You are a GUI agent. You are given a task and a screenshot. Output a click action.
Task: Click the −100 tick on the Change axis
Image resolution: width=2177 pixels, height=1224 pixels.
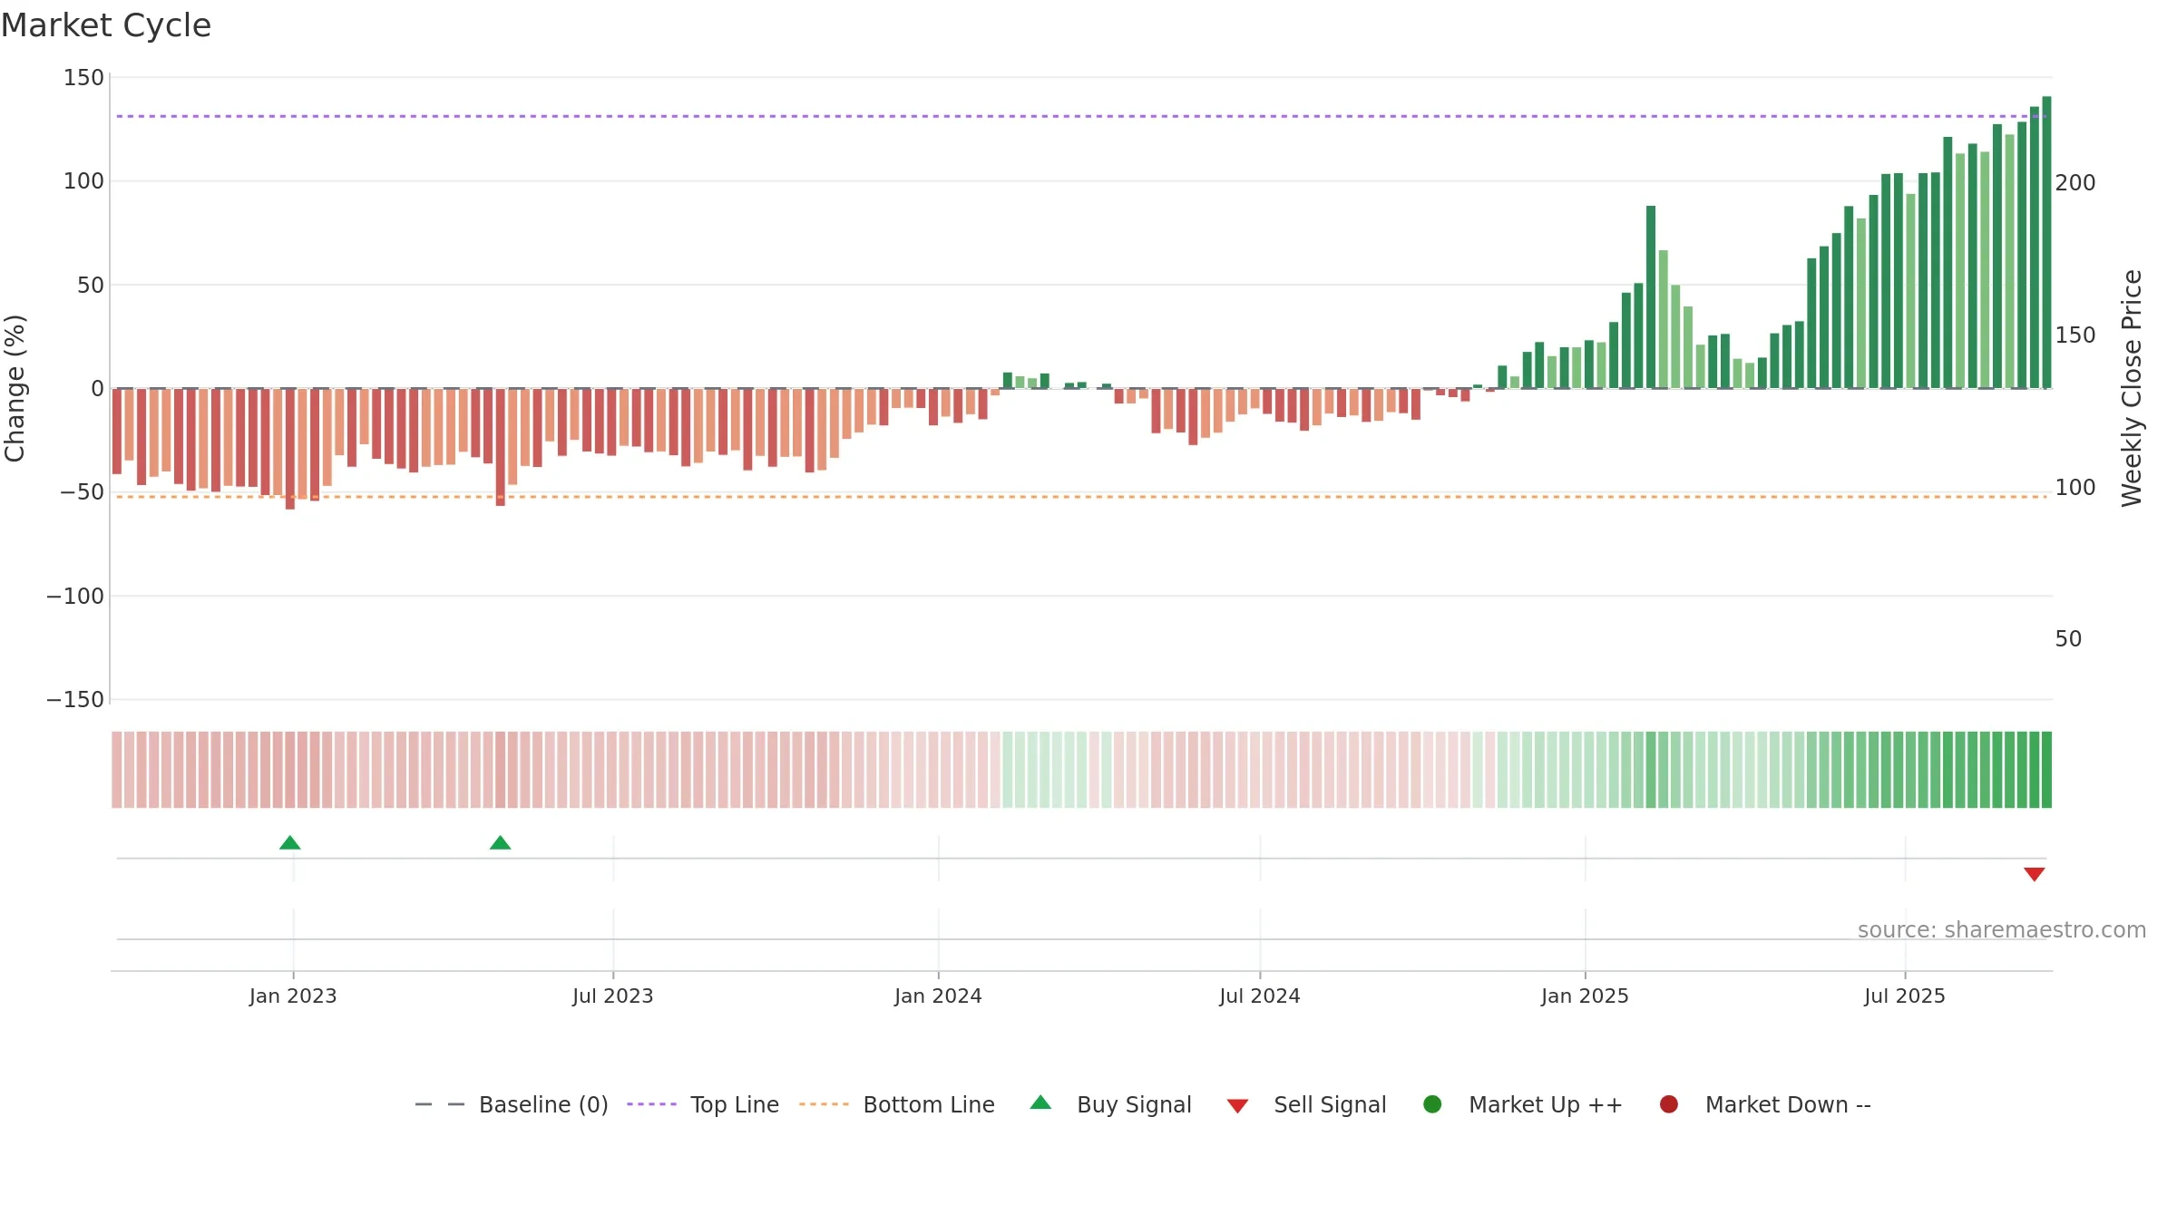75,597
